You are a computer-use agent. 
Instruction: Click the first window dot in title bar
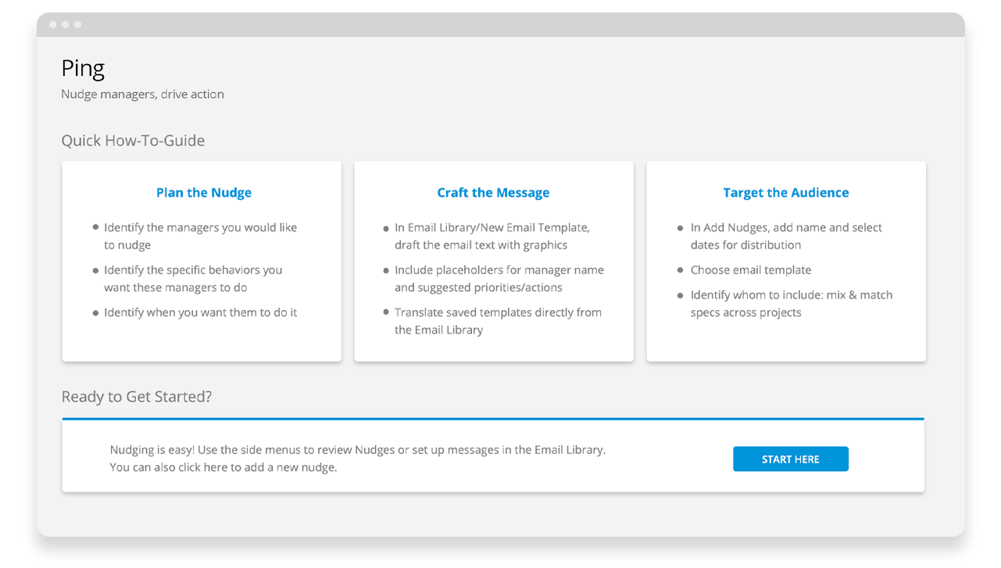click(53, 25)
